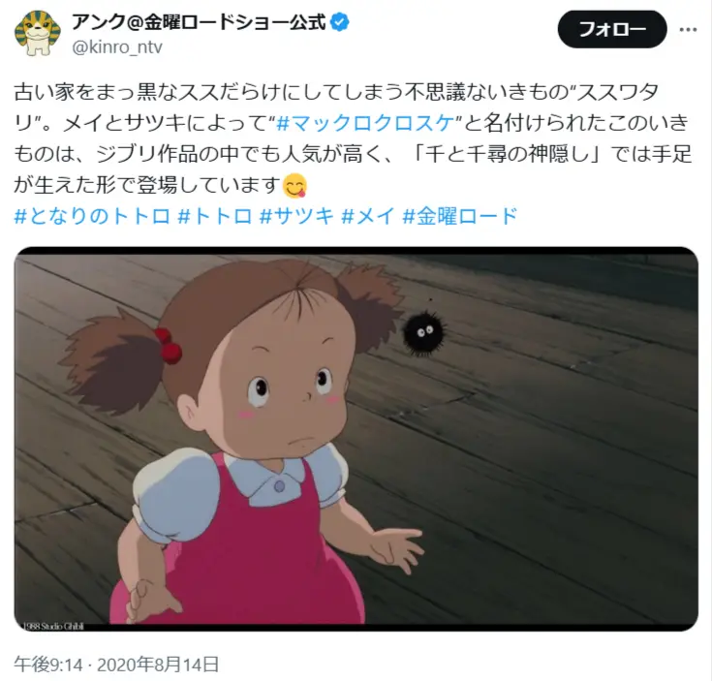Click the 午後9:14 timestamp
This screenshot has height=681, width=712.
coord(48,665)
